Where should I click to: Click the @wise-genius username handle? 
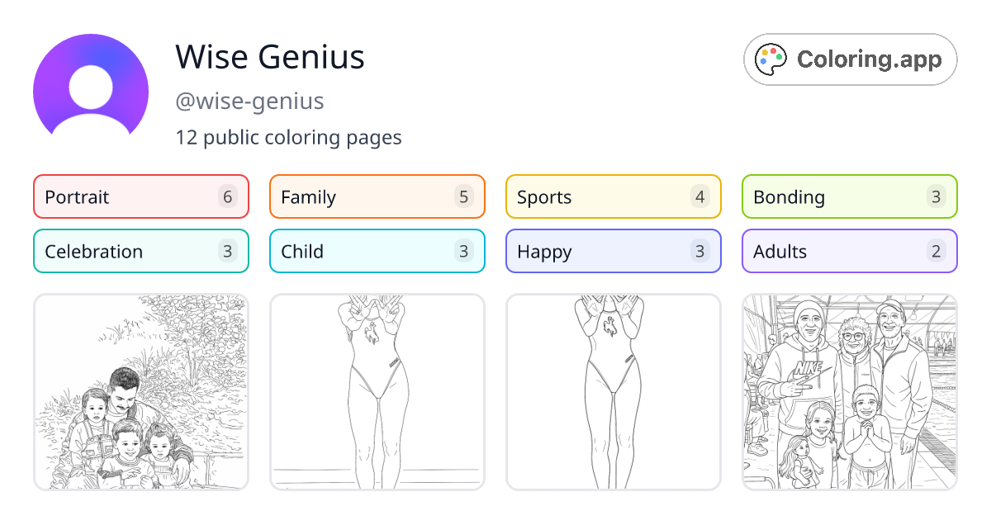coord(250,101)
